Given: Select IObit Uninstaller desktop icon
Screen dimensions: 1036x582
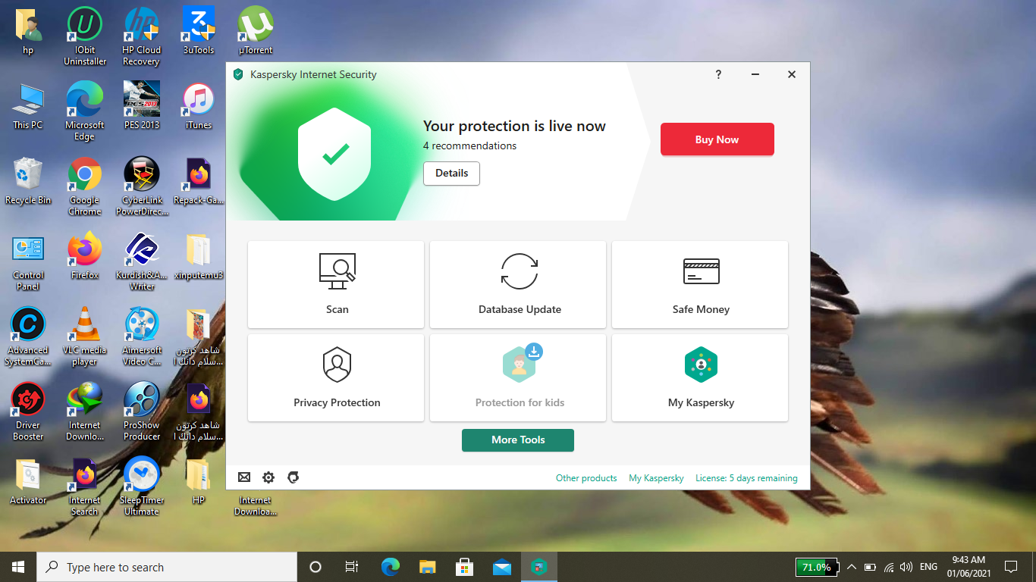Looking at the screenshot, I should click(85, 36).
